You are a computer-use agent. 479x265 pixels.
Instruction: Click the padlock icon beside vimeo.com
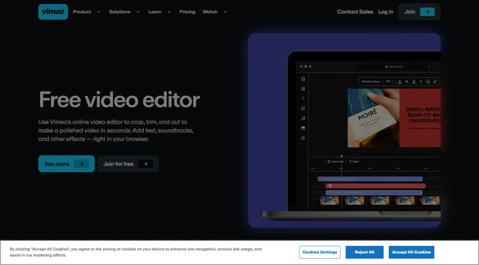click(x=386, y=67)
